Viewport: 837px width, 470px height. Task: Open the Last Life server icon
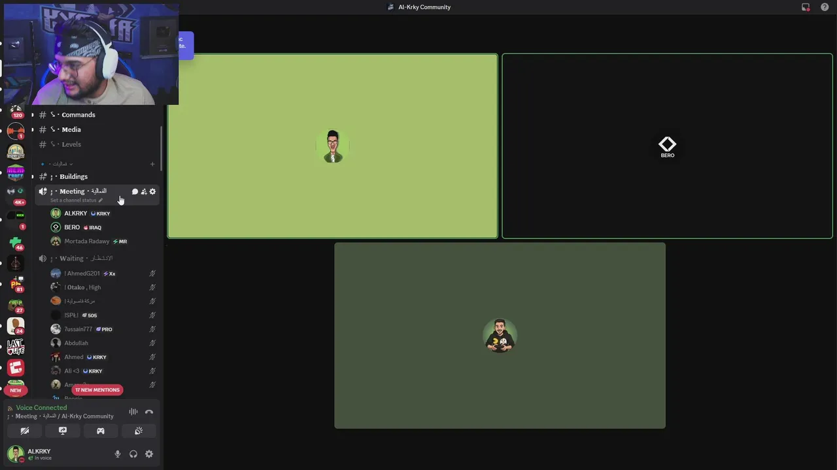coord(16,347)
